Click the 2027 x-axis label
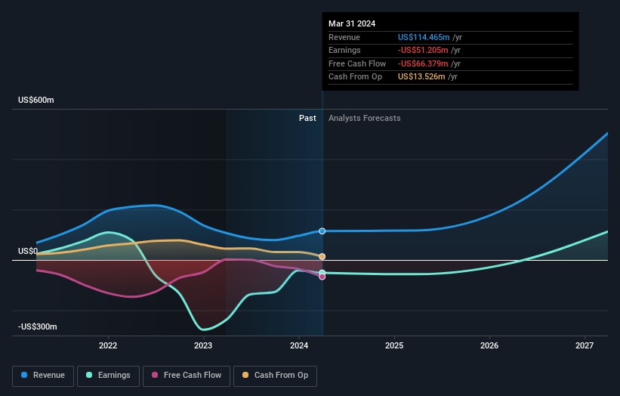This screenshot has height=396, width=620. [585, 345]
